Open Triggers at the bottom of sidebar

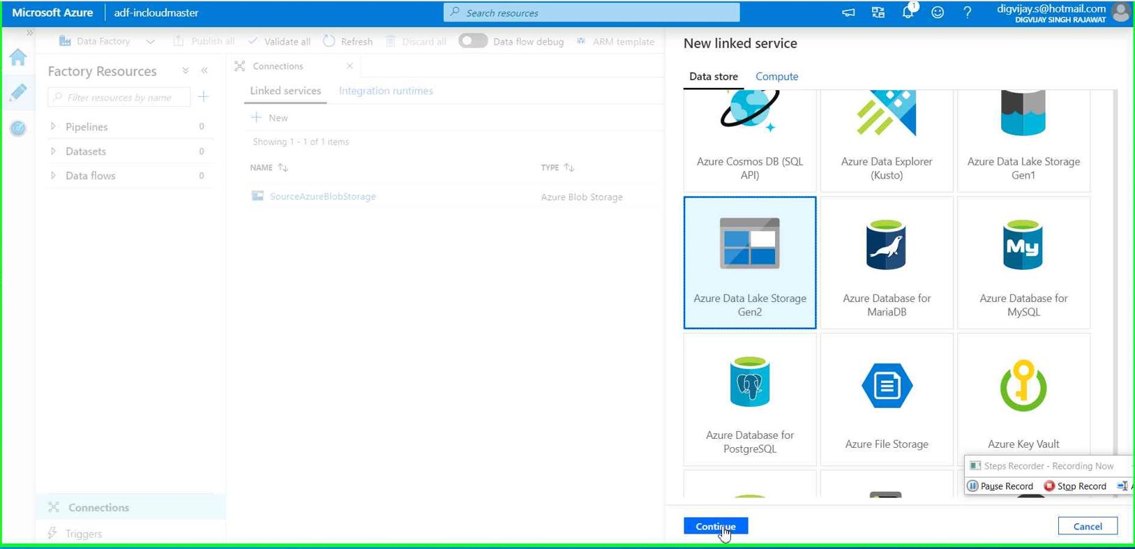pyautogui.click(x=130, y=534)
